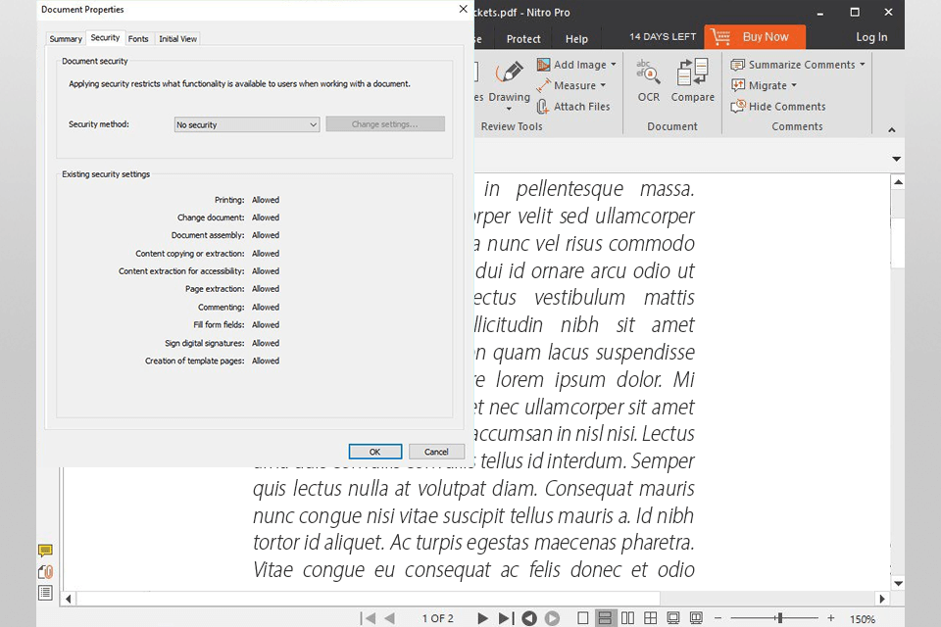The image size is (941, 627).
Task: Click the 14 DAYS LEFT trial label
Action: [x=663, y=36]
